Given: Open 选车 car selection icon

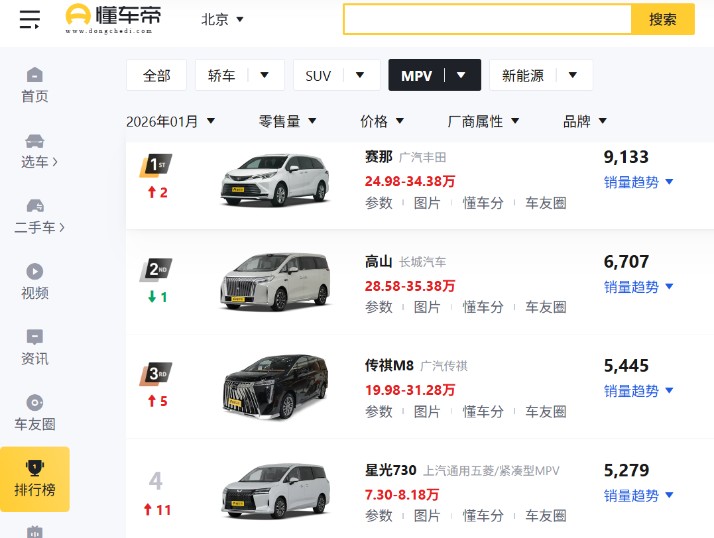Looking at the screenshot, I should [x=34, y=141].
